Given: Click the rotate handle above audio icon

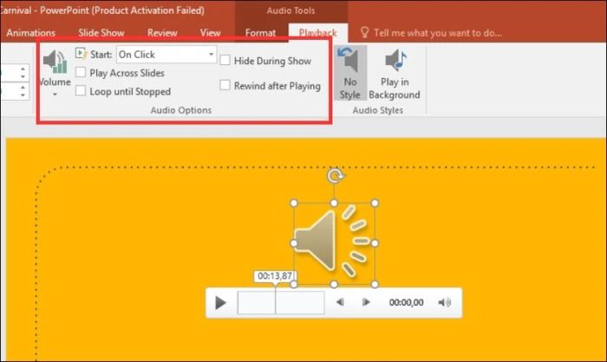Looking at the screenshot, I should (334, 177).
